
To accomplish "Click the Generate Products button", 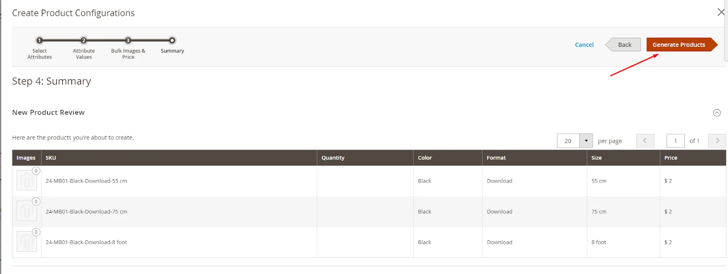I will (x=678, y=45).
